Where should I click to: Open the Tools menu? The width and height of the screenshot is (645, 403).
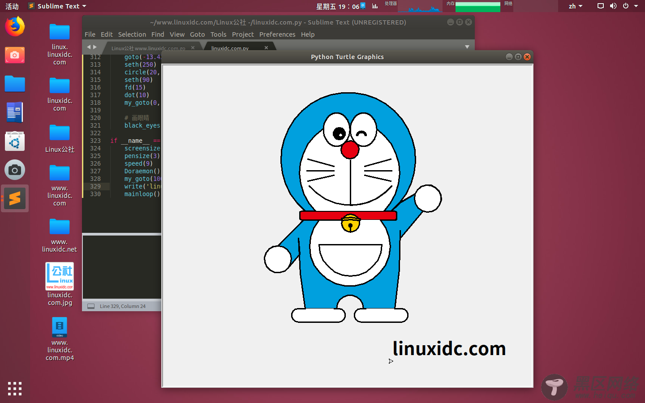(x=219, y=34)
